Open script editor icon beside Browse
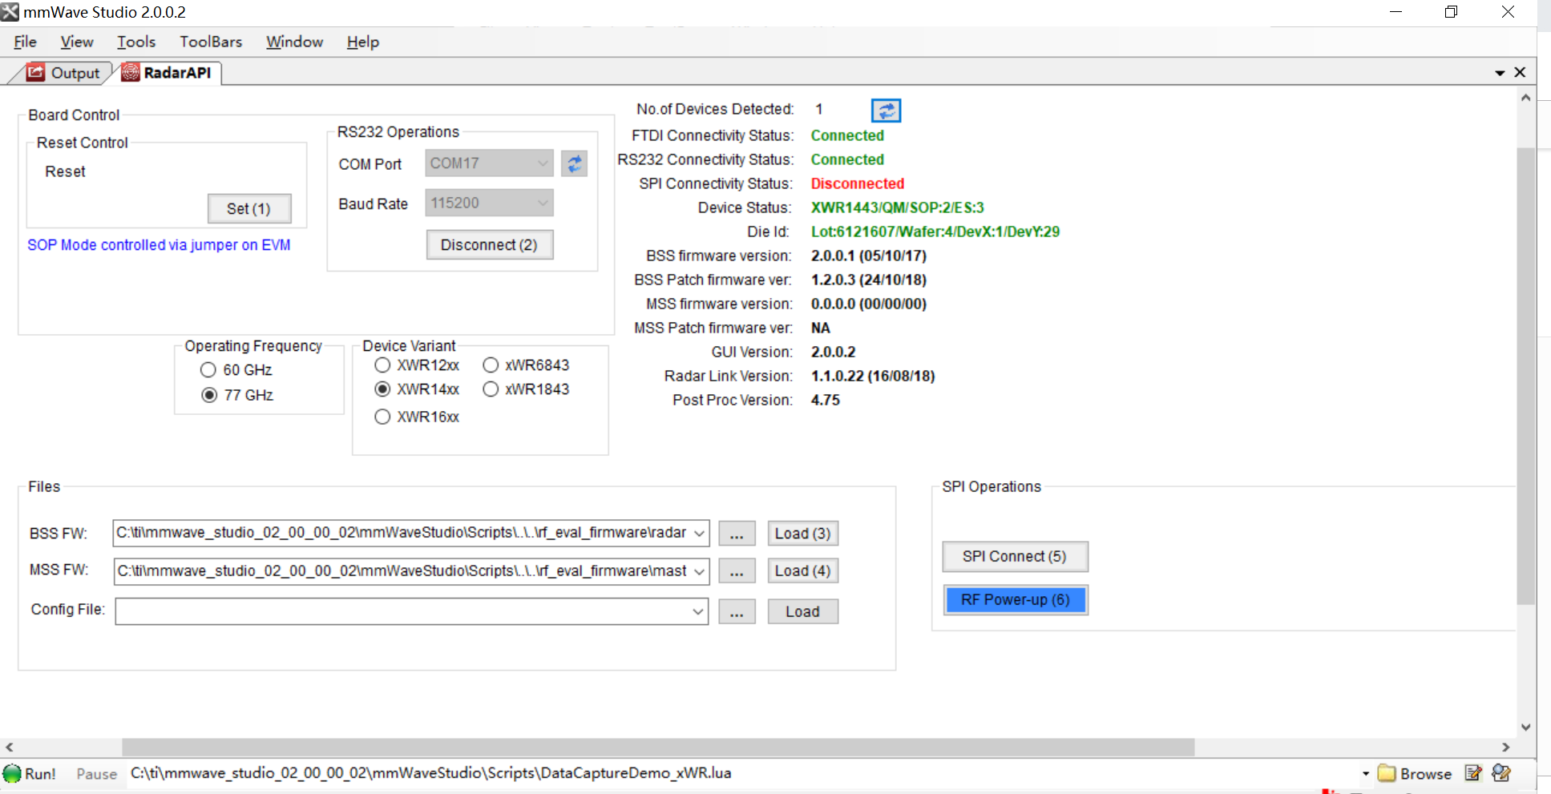 [x=1473, y=773]
